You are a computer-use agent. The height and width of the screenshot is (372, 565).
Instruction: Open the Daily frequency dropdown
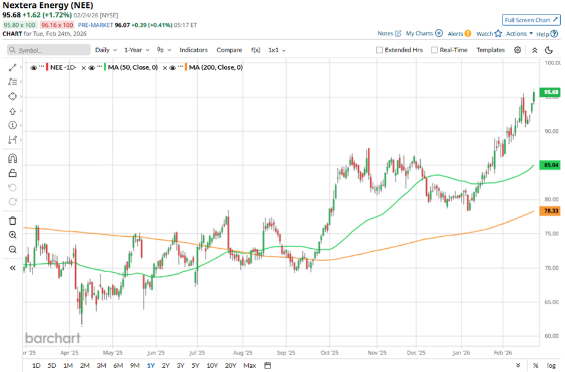point(105,50)
